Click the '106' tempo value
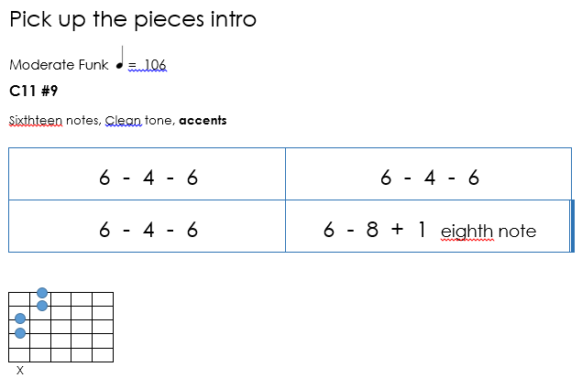 [x=155, y=65]
